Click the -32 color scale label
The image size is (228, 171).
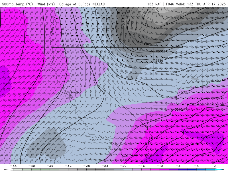click(x=68, y=166)
